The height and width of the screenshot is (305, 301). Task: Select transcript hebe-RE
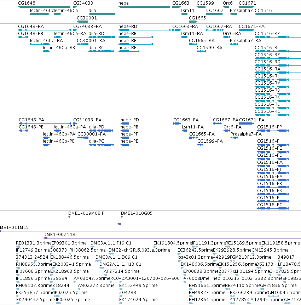pos(129,51)
